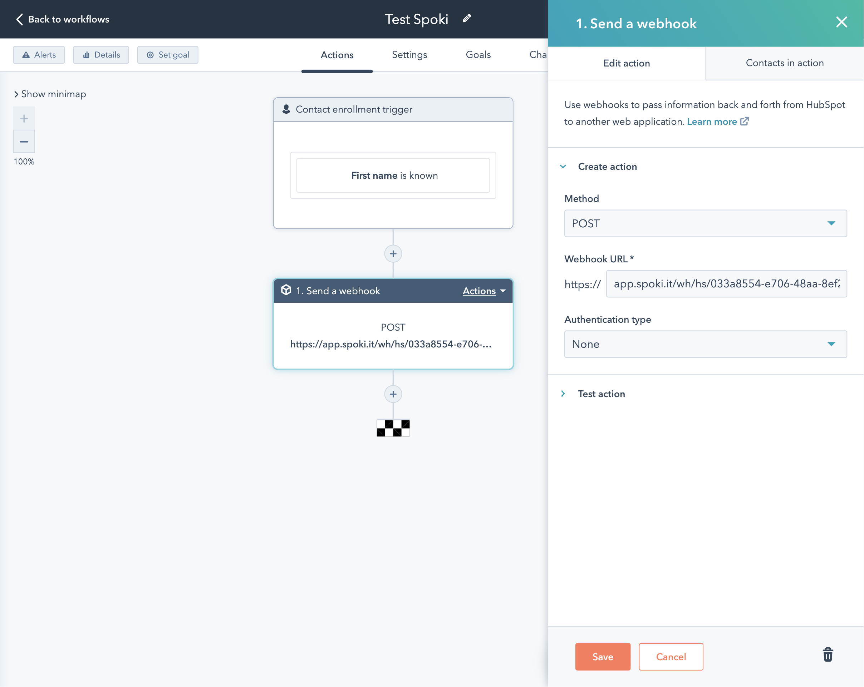This screenshot has height=687, width=864.
Task: Select the Contacts in action tab
Action: point(785,63)
